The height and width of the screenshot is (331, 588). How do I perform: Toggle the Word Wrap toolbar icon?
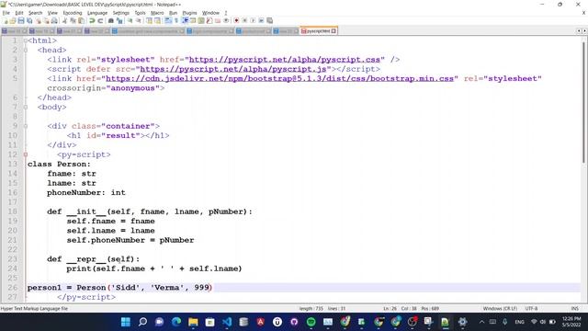[168, 20]
